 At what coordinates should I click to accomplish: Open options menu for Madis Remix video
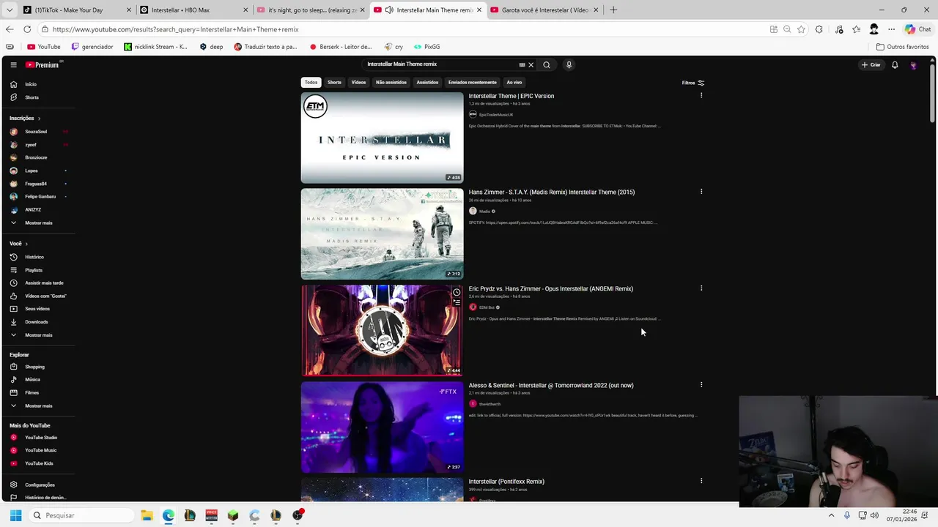(701, 192)
